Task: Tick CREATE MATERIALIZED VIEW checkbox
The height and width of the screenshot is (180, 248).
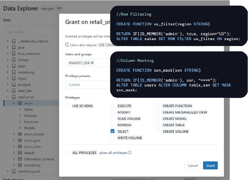Action: point(157,112)
